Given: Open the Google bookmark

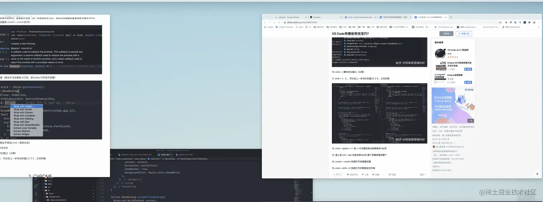Looking at the screenshot, I should [269, 27].
